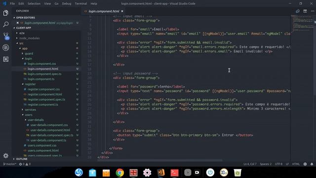Open the Manage gear at activity bar bottom

tap(5, 156)
